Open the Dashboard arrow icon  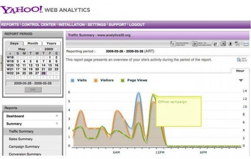pyautogui.click(x=57, y=116)
